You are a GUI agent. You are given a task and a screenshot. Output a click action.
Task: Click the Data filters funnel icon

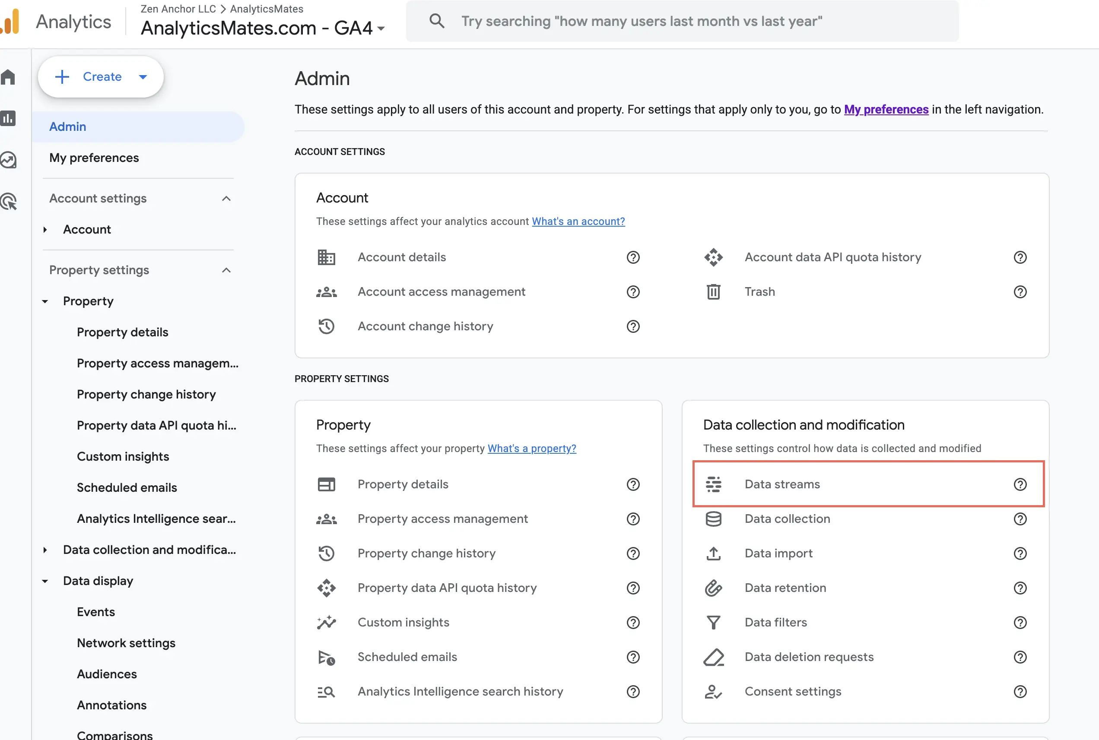click(x=713, y=623)
